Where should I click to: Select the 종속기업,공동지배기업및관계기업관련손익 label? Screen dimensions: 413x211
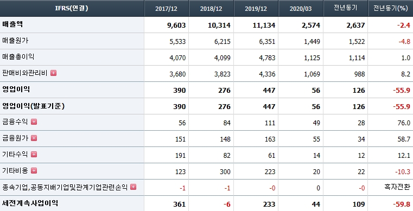point(65,187)
